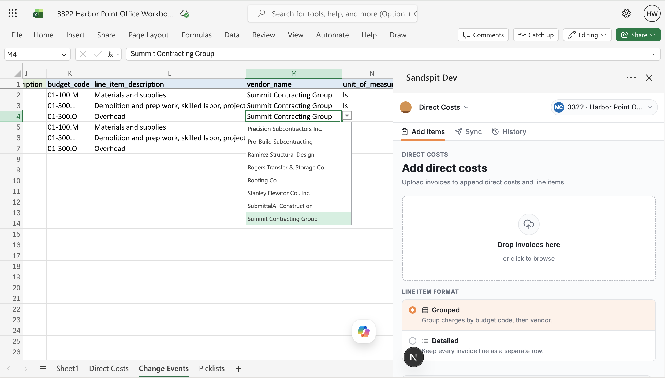665x378 pixels.
Task: Click the select-all corner triangle
Action: 18,73
